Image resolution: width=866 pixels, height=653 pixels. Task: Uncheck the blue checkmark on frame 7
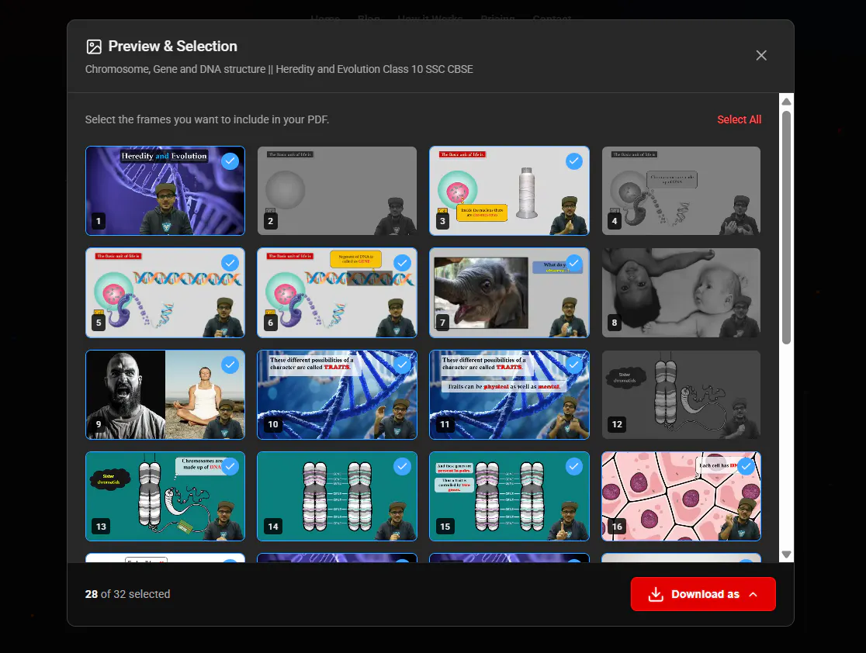(x=573, y=263)
